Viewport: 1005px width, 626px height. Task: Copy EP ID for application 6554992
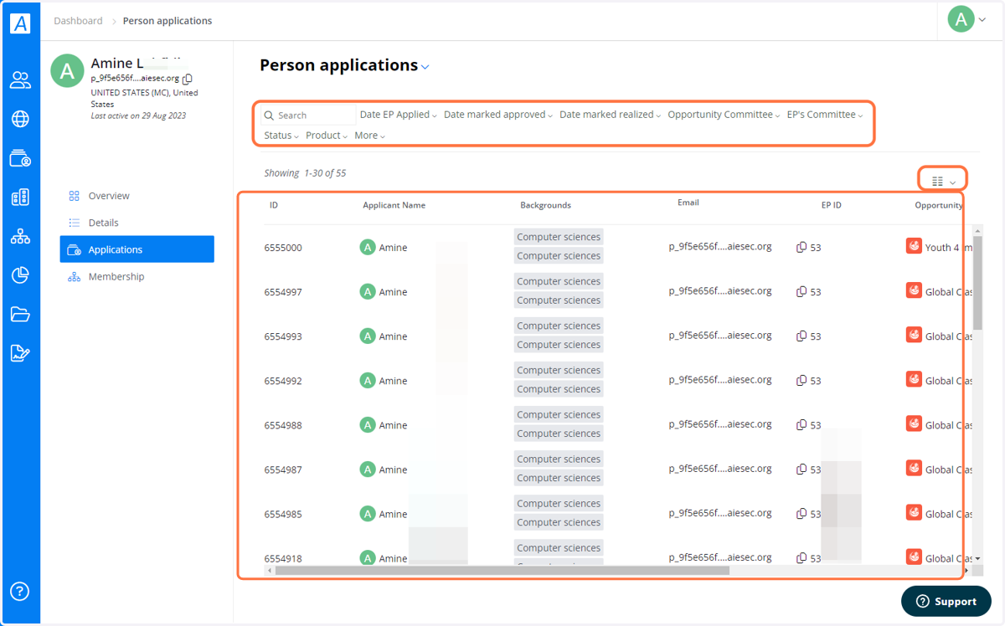[801, 381]
